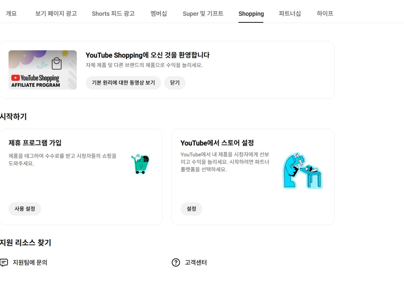Screen dimensions: 404x303
Task: Click 기본 원리에 대한 동영상 보기 button
Action: point(123,83)
